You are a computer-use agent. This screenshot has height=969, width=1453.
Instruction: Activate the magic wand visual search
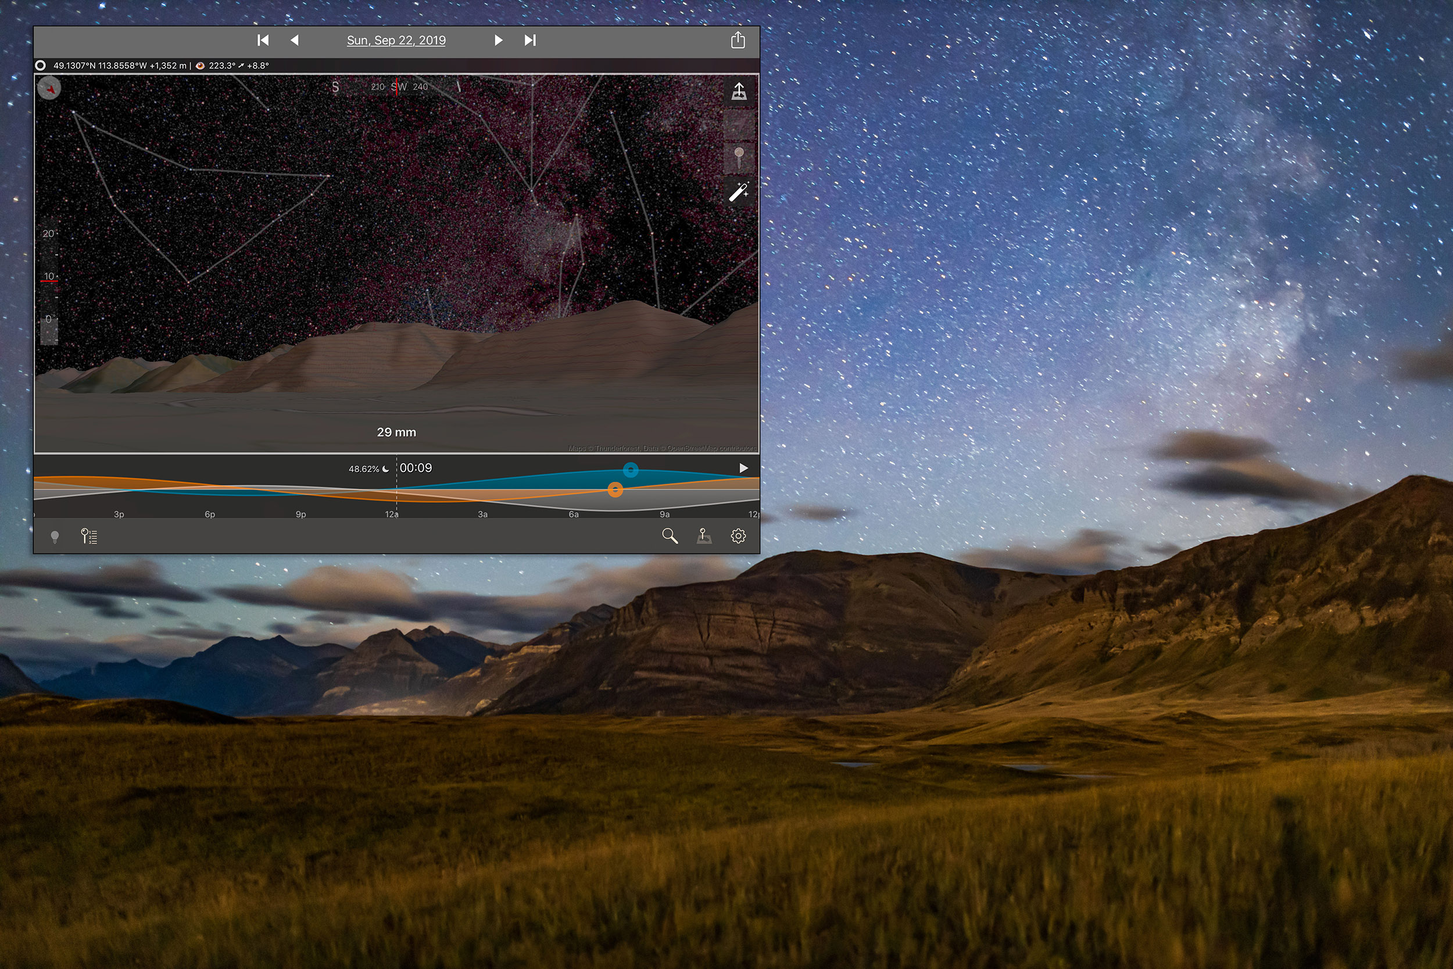coord(739,192)
